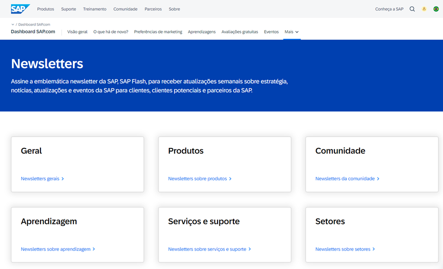Open the Parceiros top menu
The height and width of the screenshot is (269, 443).
(x=153, y=9)
